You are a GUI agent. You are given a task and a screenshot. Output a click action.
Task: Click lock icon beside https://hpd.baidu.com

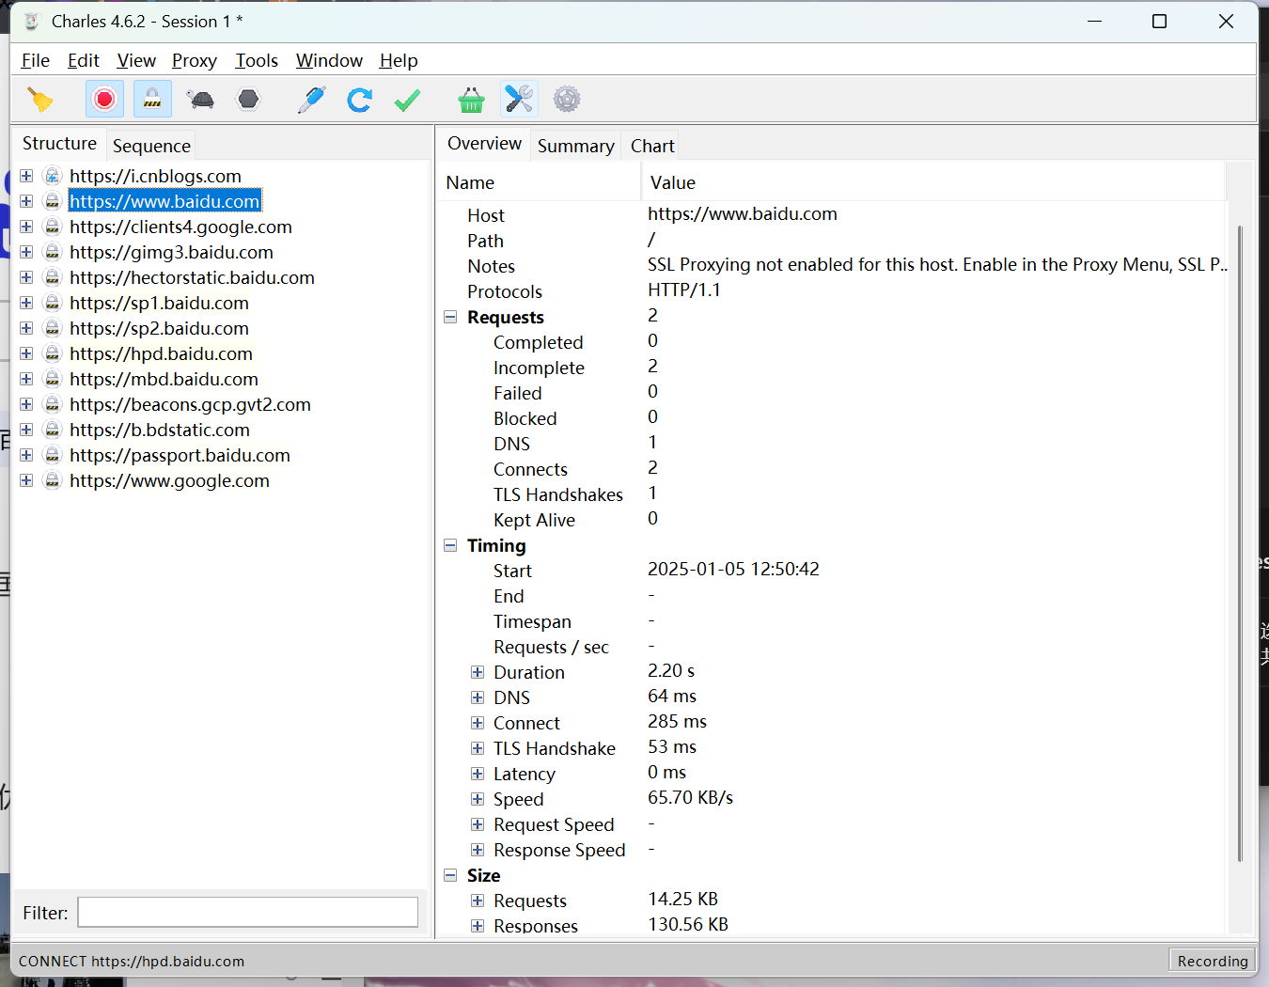53,353
